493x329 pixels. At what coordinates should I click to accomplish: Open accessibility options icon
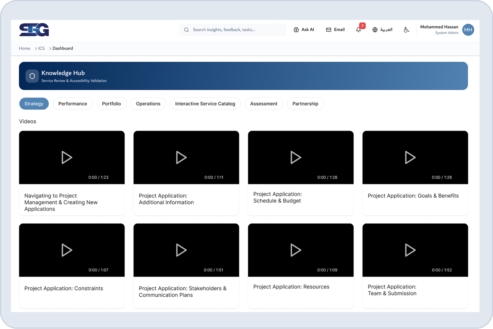pyautogui.click(x=406, y=30)
